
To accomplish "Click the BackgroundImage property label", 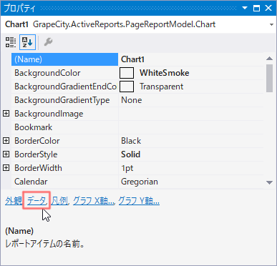I will coord(49,114).
